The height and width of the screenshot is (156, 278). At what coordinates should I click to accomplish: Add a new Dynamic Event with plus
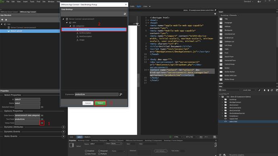point(63,132)
